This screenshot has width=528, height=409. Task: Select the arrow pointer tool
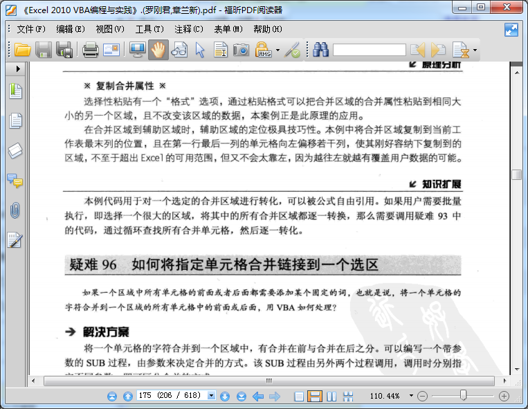coord(200,50)
